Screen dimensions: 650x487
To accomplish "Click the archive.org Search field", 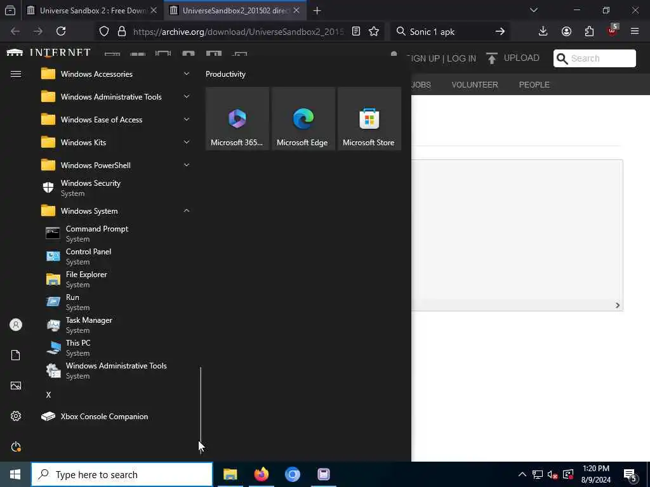I will click(x=594, y=58).
